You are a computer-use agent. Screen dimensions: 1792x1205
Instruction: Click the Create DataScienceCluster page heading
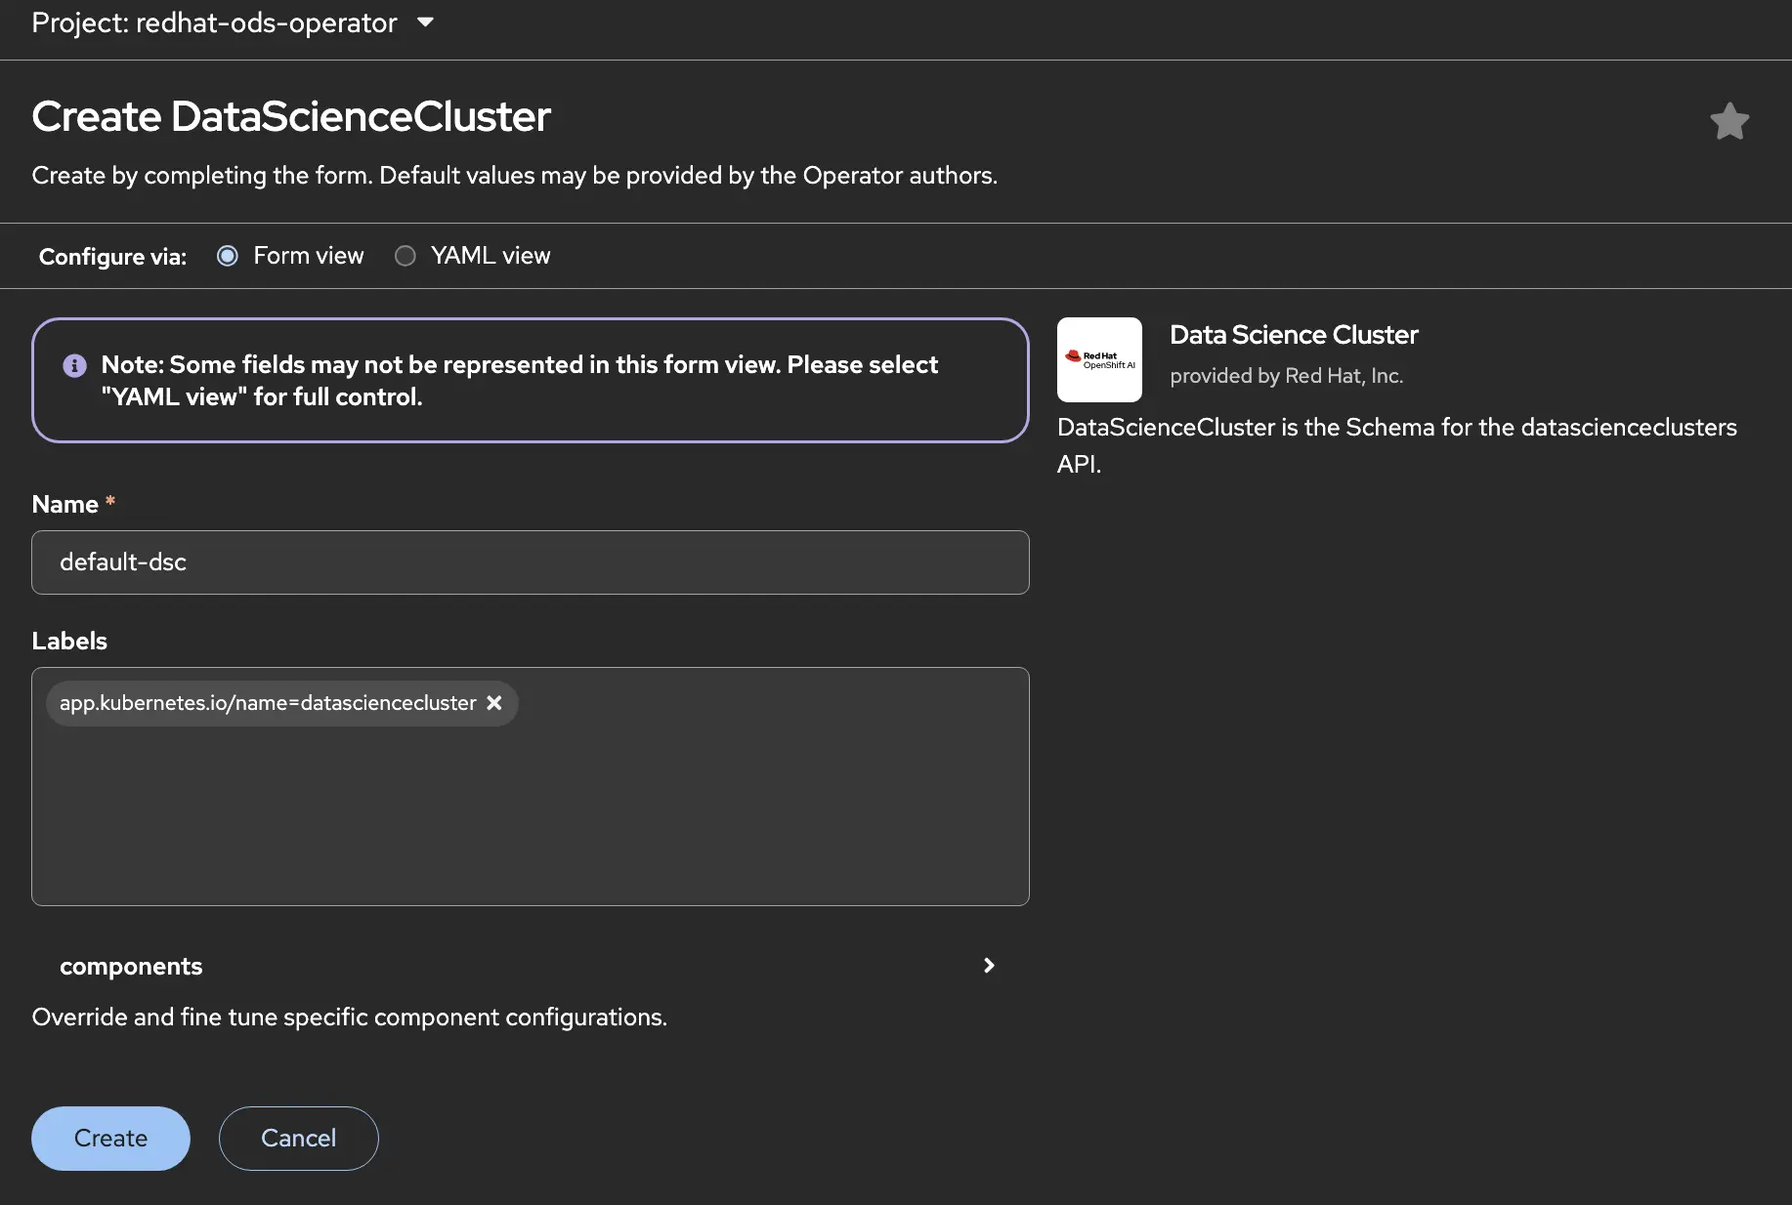click(291, 117)
